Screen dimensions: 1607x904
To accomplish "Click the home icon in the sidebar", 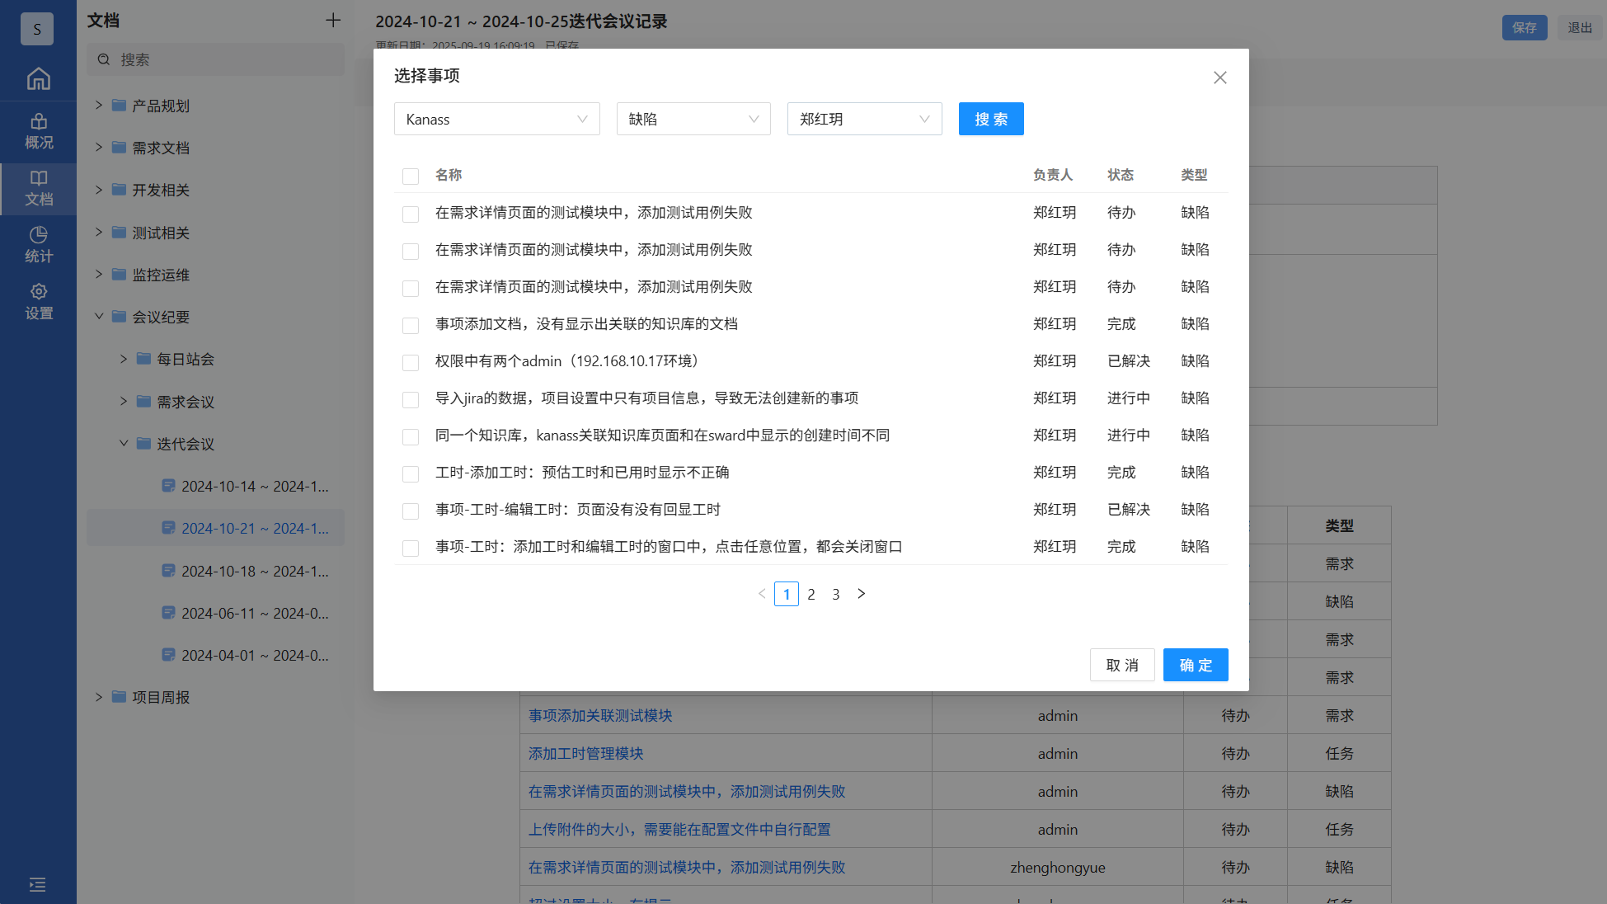I will click(x=38, y=78).
